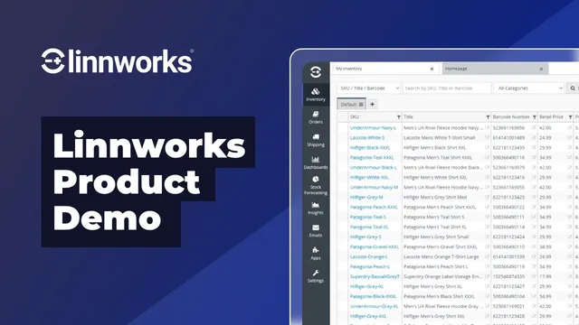Close the Homepage tab
This screenshot has height=325, width=579.
[x=541, y=69]
